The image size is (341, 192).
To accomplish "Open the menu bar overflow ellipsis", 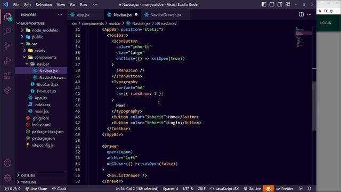I will pos(95,4).
